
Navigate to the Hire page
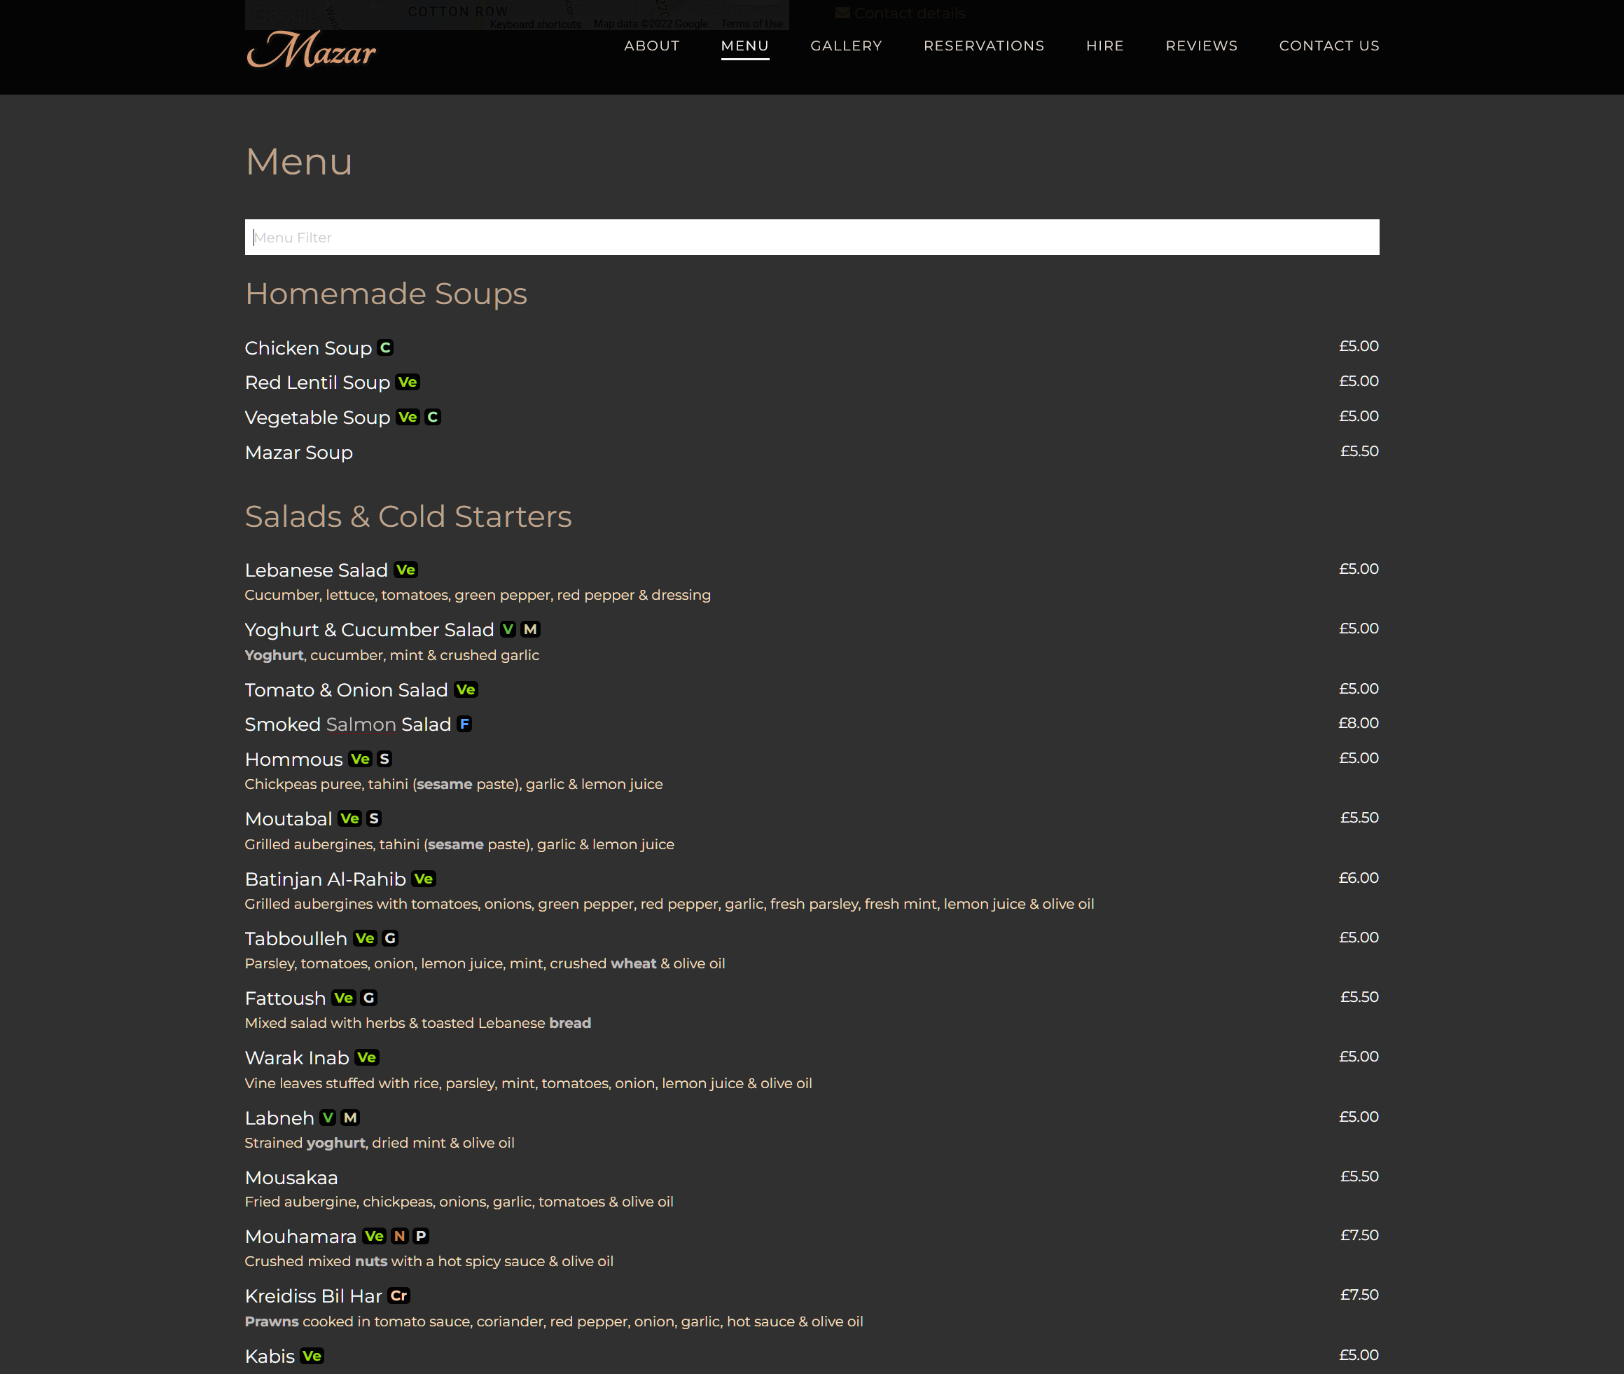click(x=1104, y=45)
